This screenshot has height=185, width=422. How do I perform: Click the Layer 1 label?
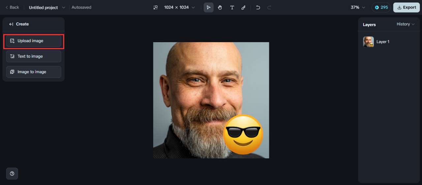pos(383,42)
